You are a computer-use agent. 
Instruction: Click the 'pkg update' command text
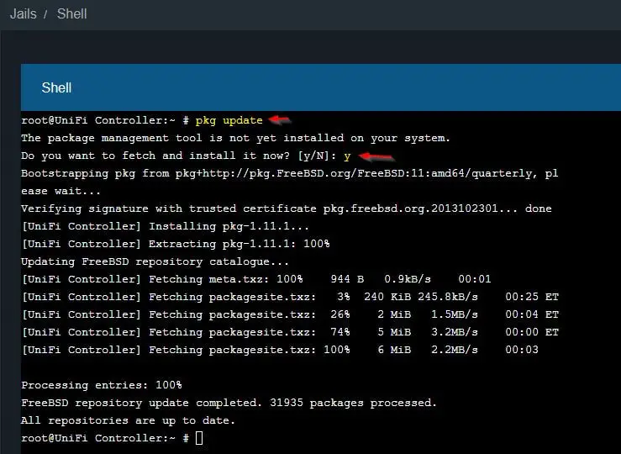coord(229,120)
